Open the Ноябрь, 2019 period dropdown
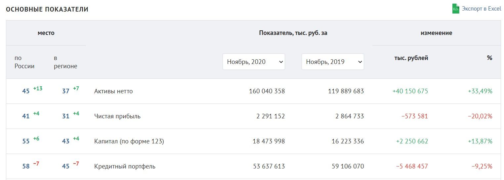Image resolution: width=504 pixels, height=180 pixels. (333, 62)
